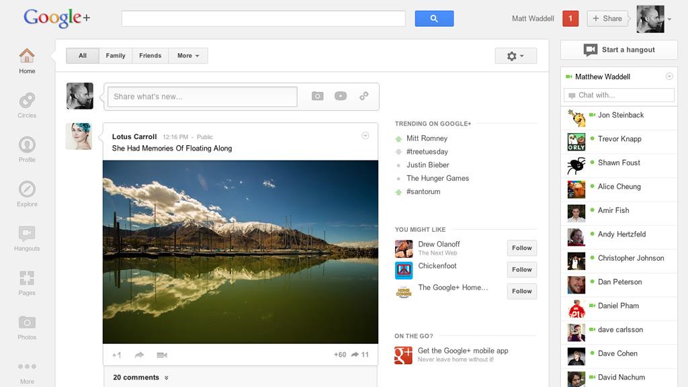Open the More circles dropdown
Viewport: 688px width, 387px height.
tap(187, 56)
